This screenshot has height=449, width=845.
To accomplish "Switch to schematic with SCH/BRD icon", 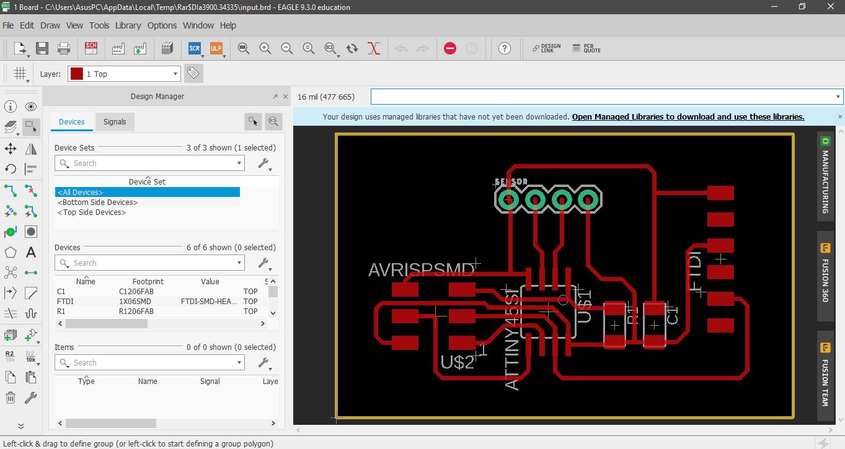I will (91, 48).
